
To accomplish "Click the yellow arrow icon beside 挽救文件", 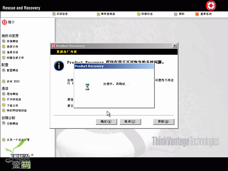I will click(4, 46).
